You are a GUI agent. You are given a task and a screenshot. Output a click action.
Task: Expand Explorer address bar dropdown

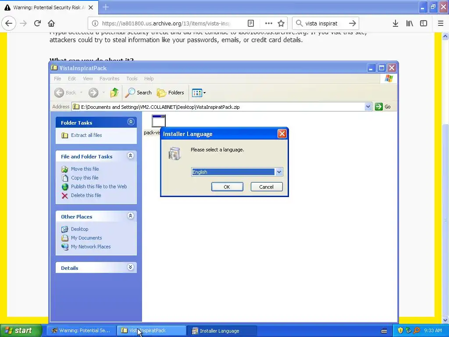pos(368,107)
